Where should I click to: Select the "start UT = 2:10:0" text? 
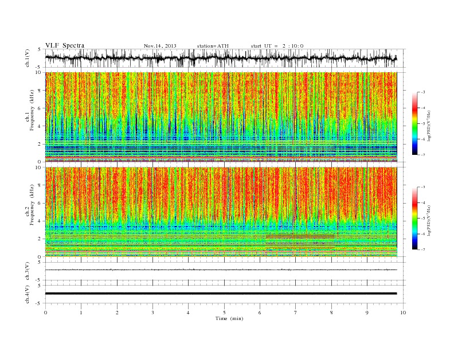(x=277, y=46)
